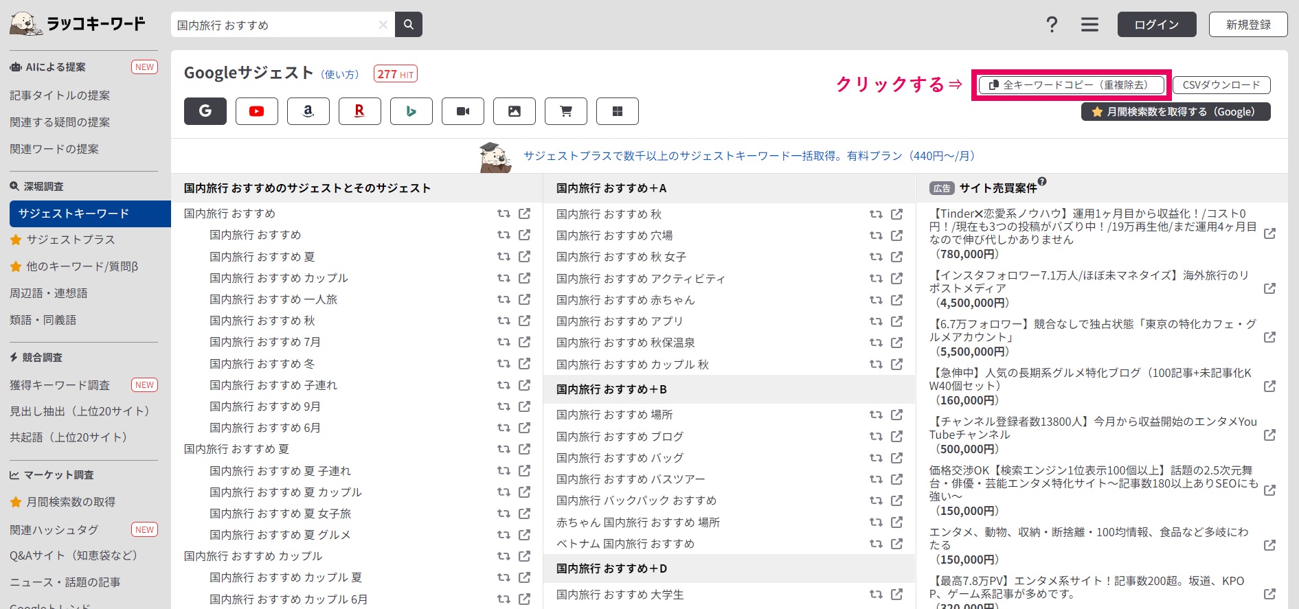Open external link for 国内旅行 おすすめ 冬

click(525, 364)
